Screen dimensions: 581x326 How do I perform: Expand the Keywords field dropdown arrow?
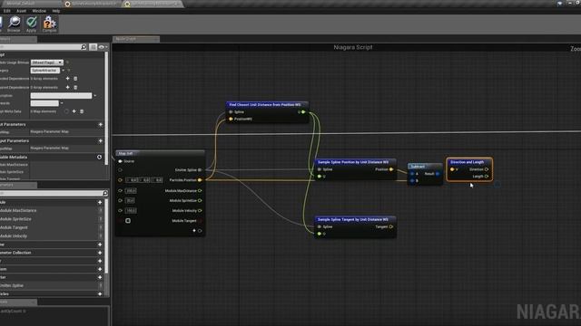click(x=62, y=103)
